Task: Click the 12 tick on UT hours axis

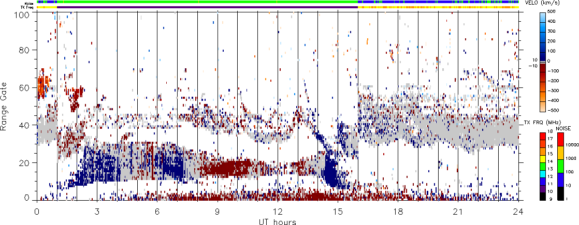Action: (x=278, y=212)
